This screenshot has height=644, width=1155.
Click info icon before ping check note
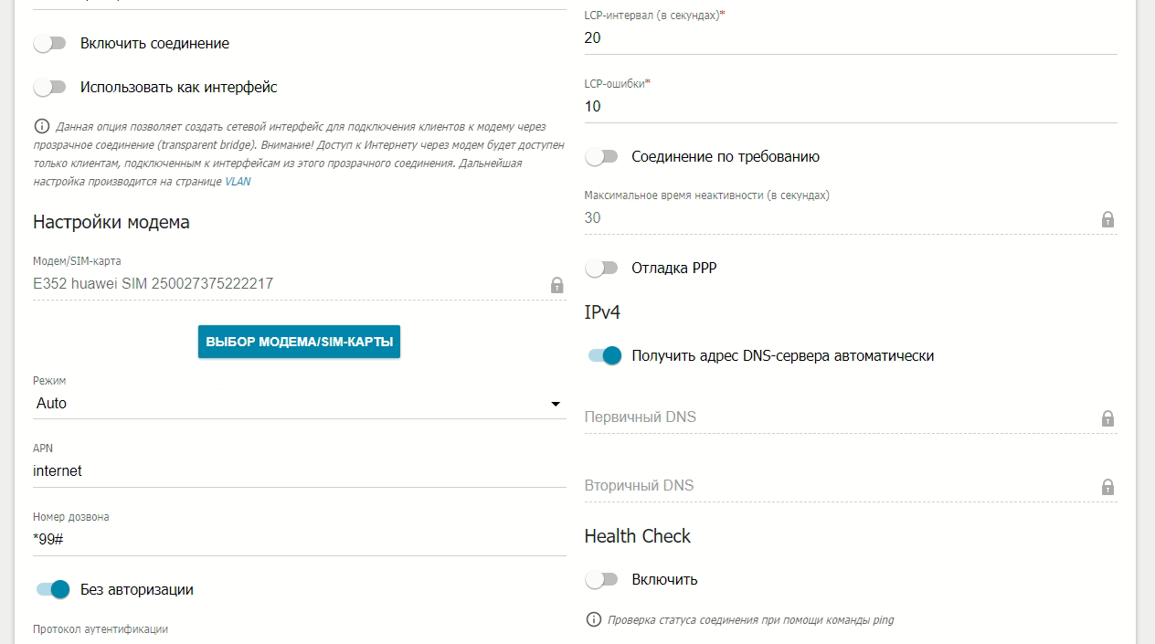pyautogui.click(x=593, y=619)
